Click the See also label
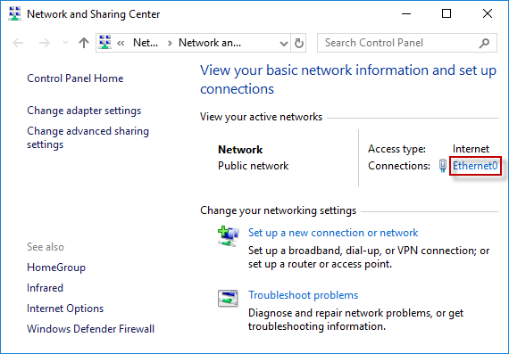 [x=46, y=247]
